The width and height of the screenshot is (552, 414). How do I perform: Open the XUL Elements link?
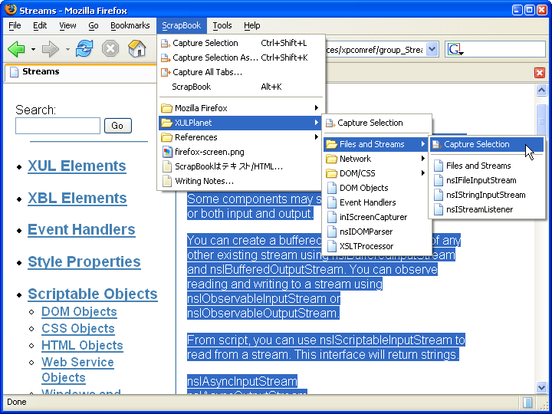(77, 166)
